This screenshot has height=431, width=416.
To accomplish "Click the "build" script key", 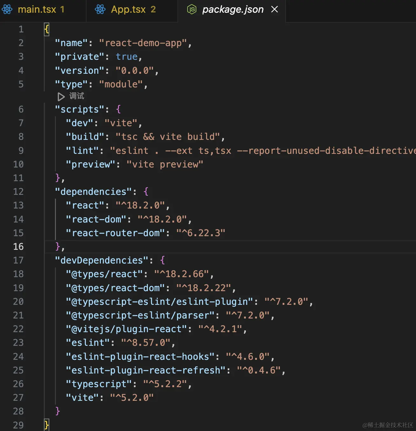I will [85, 137].
